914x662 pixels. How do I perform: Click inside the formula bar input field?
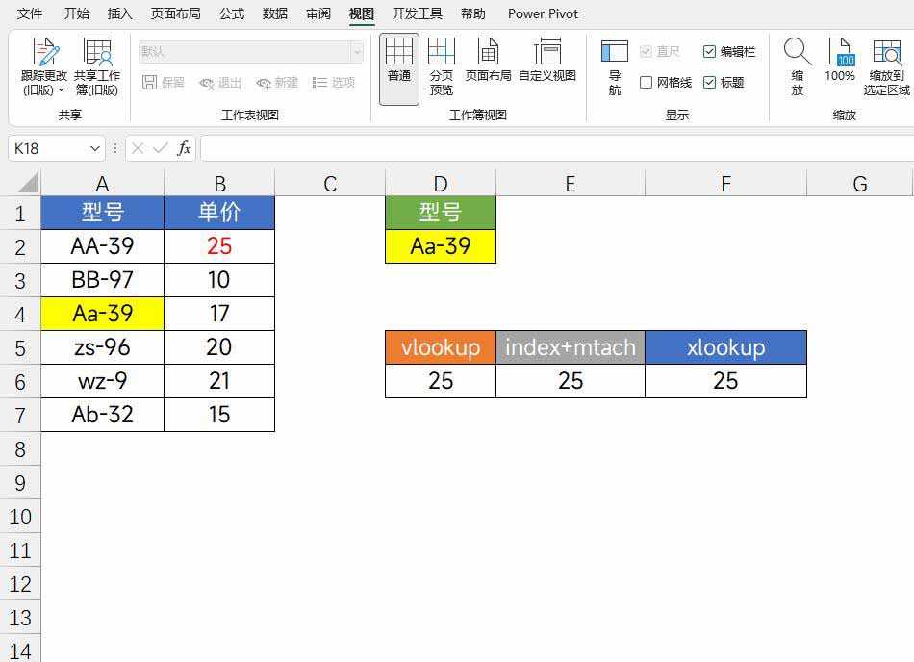point(548,148)
